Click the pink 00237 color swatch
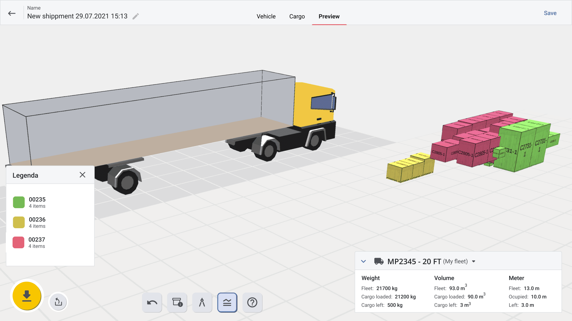 (x=18, y=242)
